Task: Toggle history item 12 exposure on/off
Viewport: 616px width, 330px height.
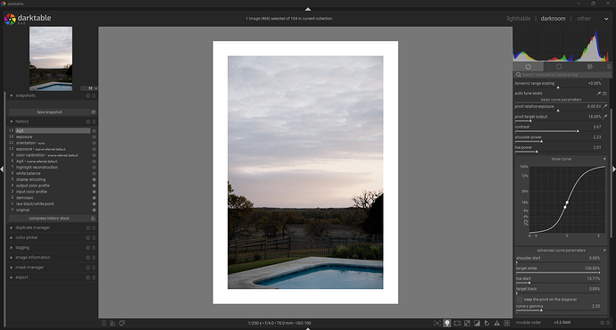Action: pyautogui.click(x=94, y=137)
